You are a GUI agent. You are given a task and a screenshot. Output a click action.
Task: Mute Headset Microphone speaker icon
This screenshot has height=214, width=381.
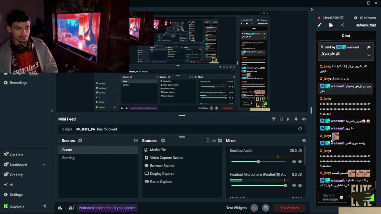[x=294, y=185]
